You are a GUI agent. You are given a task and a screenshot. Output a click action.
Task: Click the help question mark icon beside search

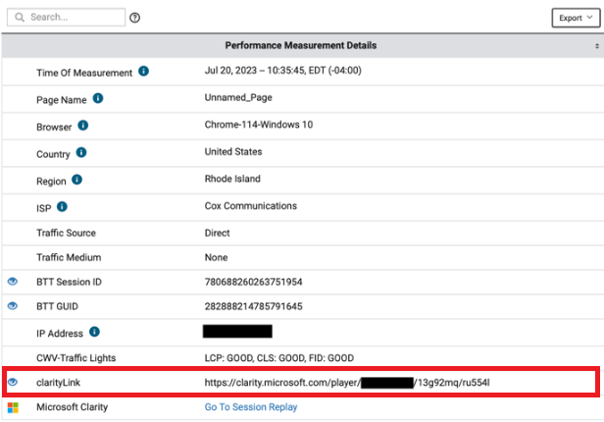pos(135,18)
